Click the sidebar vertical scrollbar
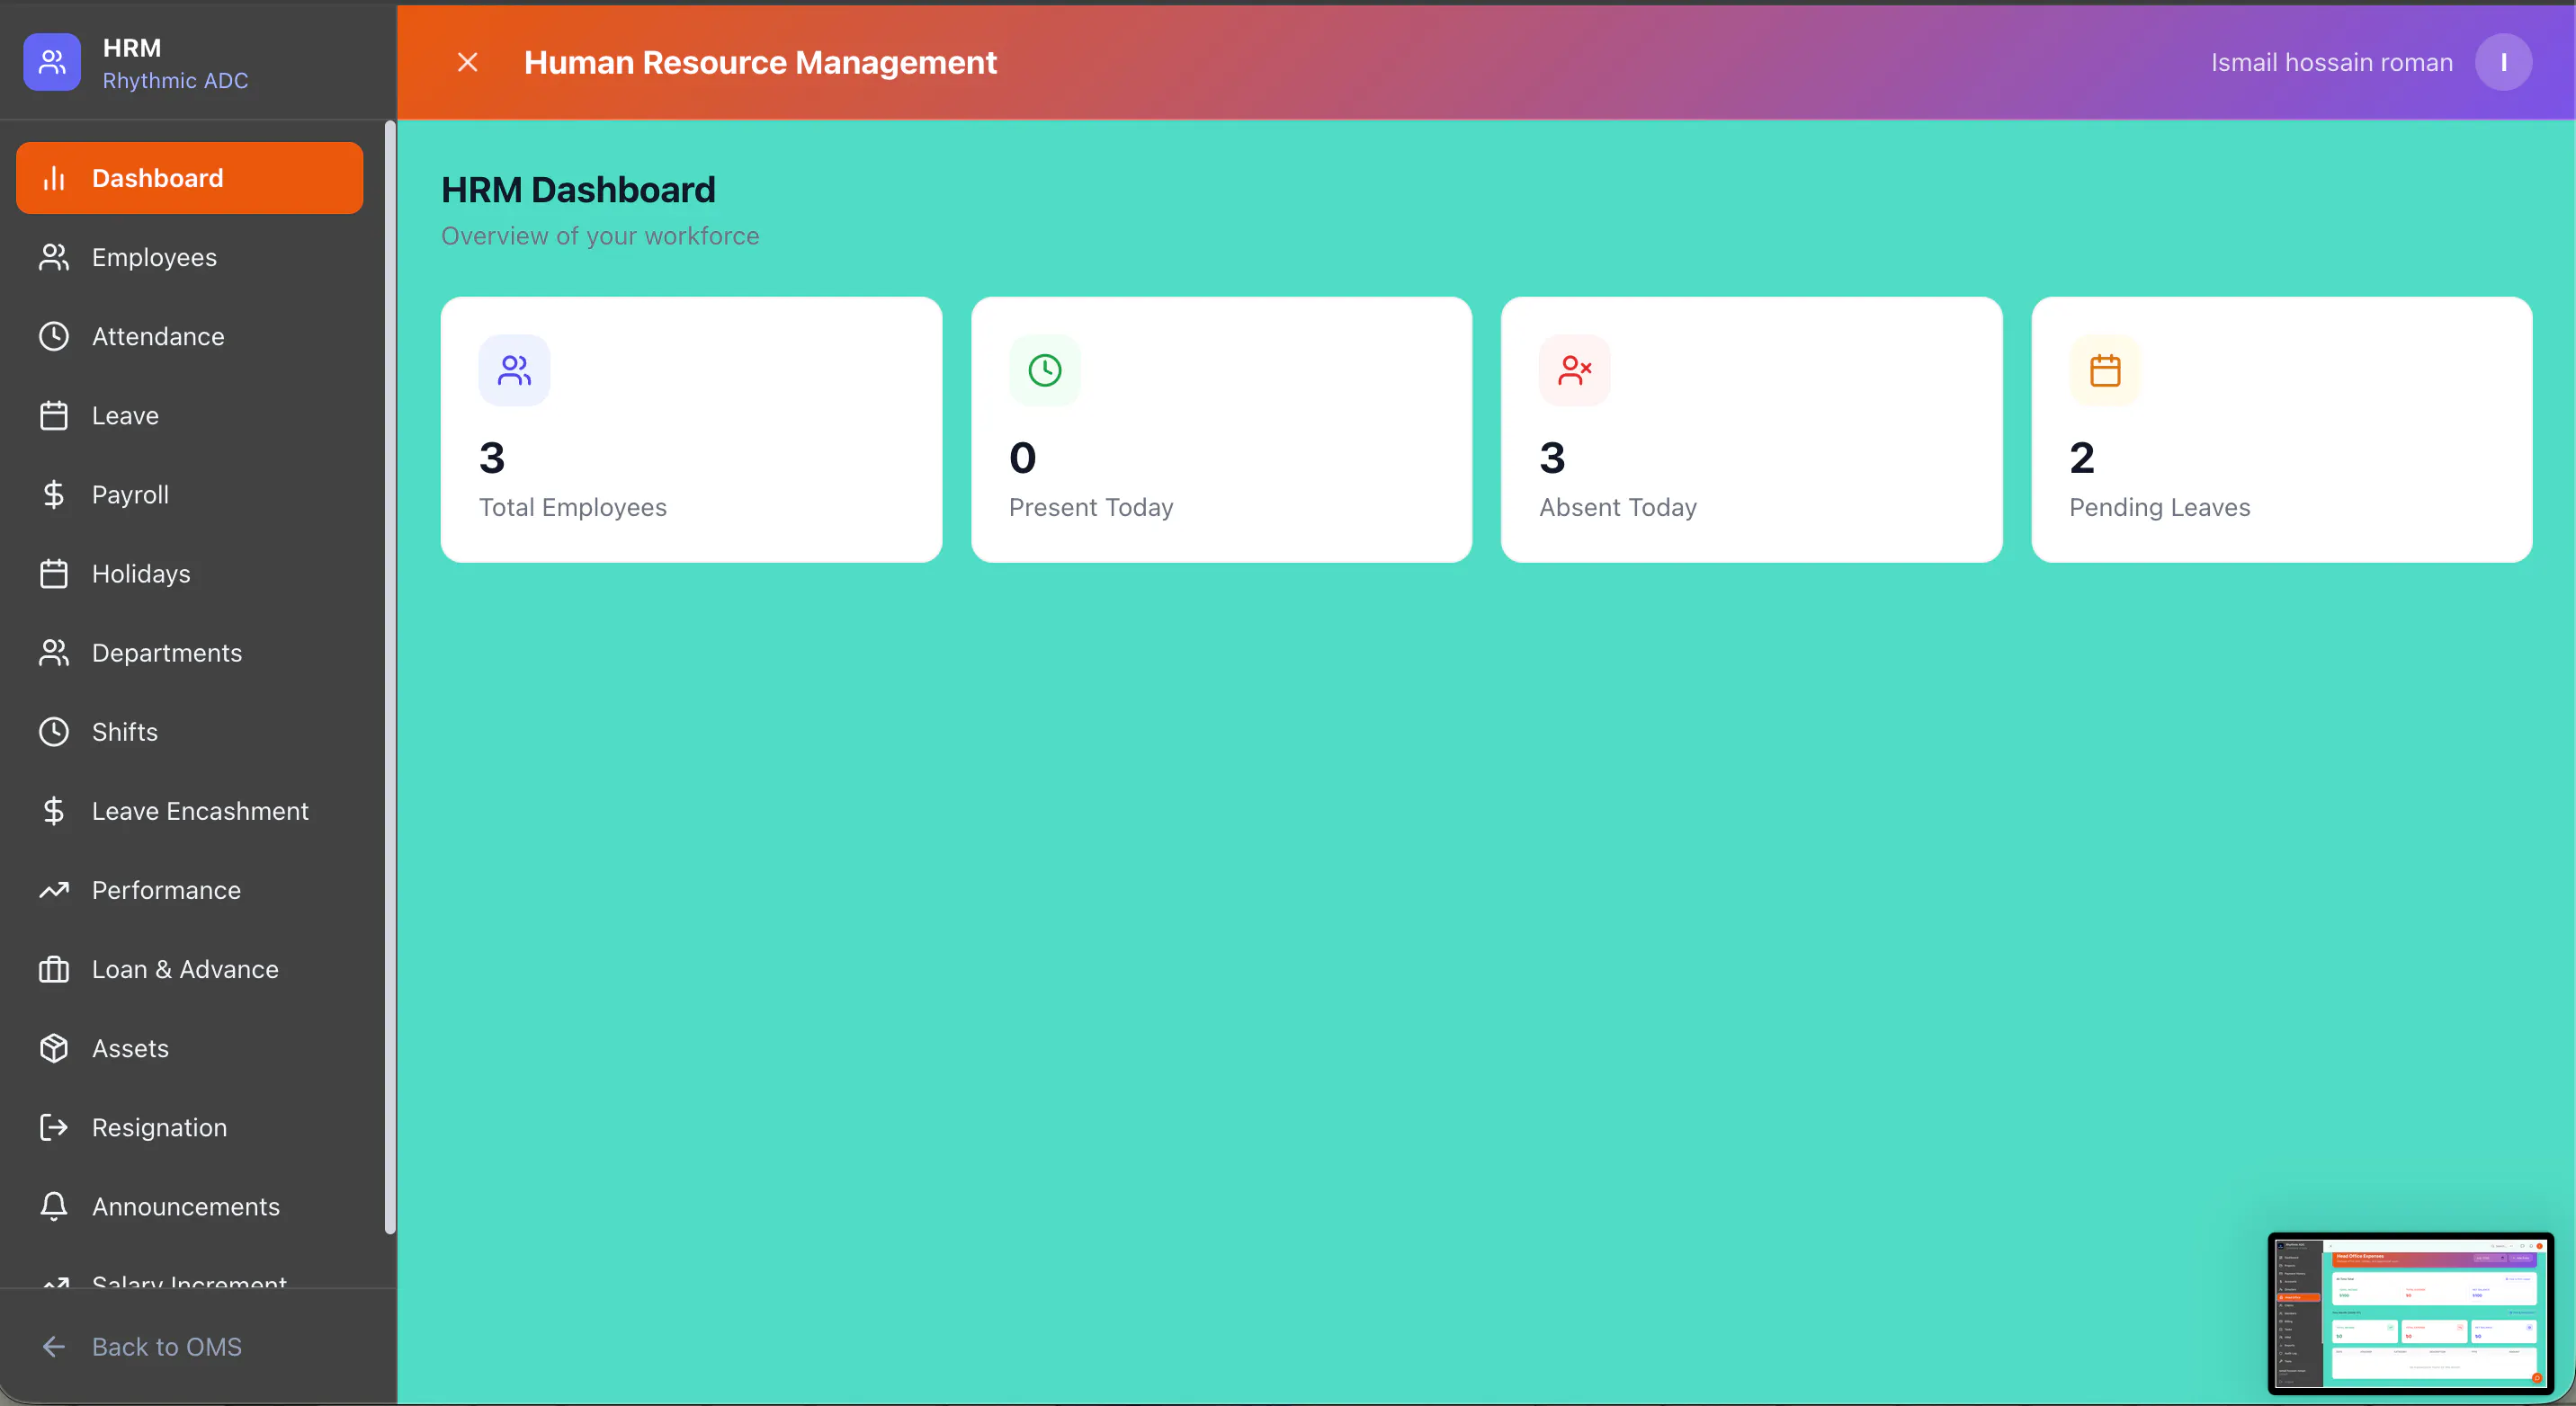 (390, 680)
